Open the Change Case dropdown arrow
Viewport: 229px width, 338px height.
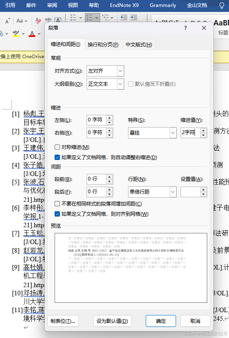tap(26, 21)
